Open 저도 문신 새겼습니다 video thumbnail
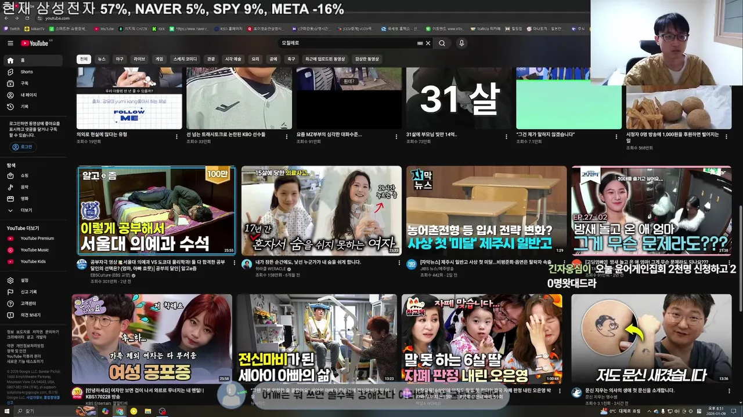The height and width of the screenshot is (417, 743). click(x=651, y=339)
